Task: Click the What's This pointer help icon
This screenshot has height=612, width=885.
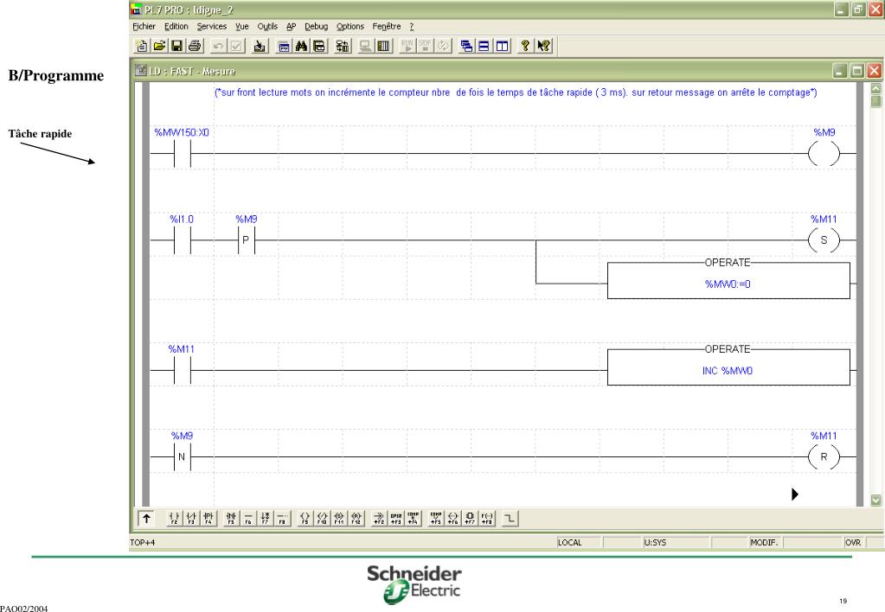Action: click(x=543, y=47)
